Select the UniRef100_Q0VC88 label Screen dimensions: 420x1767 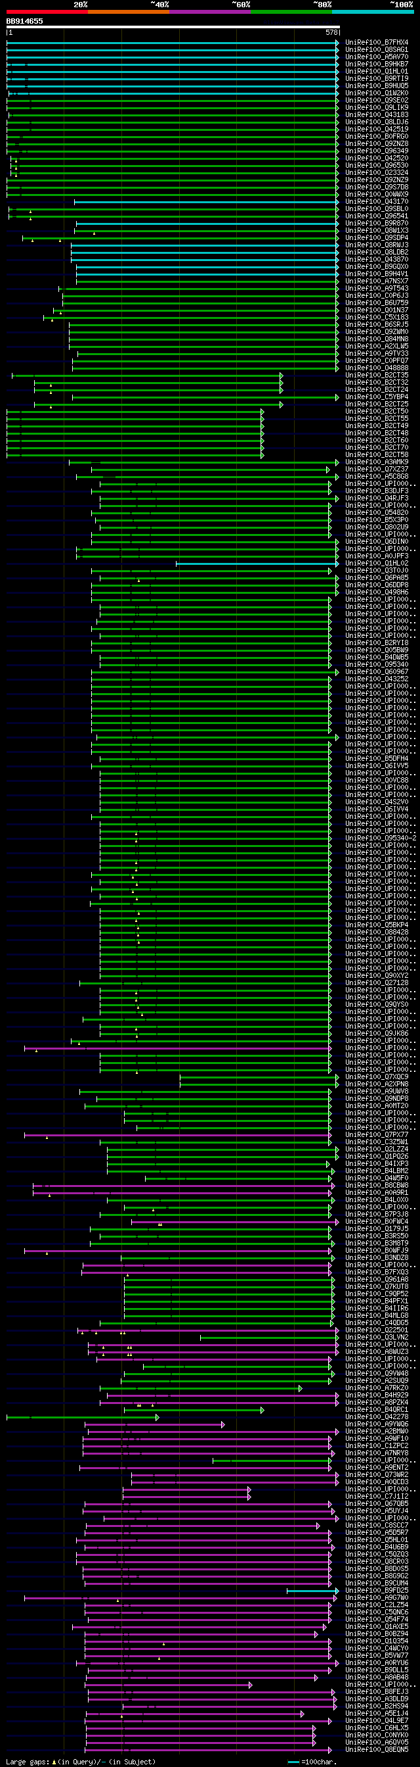(x=377, y=781)
